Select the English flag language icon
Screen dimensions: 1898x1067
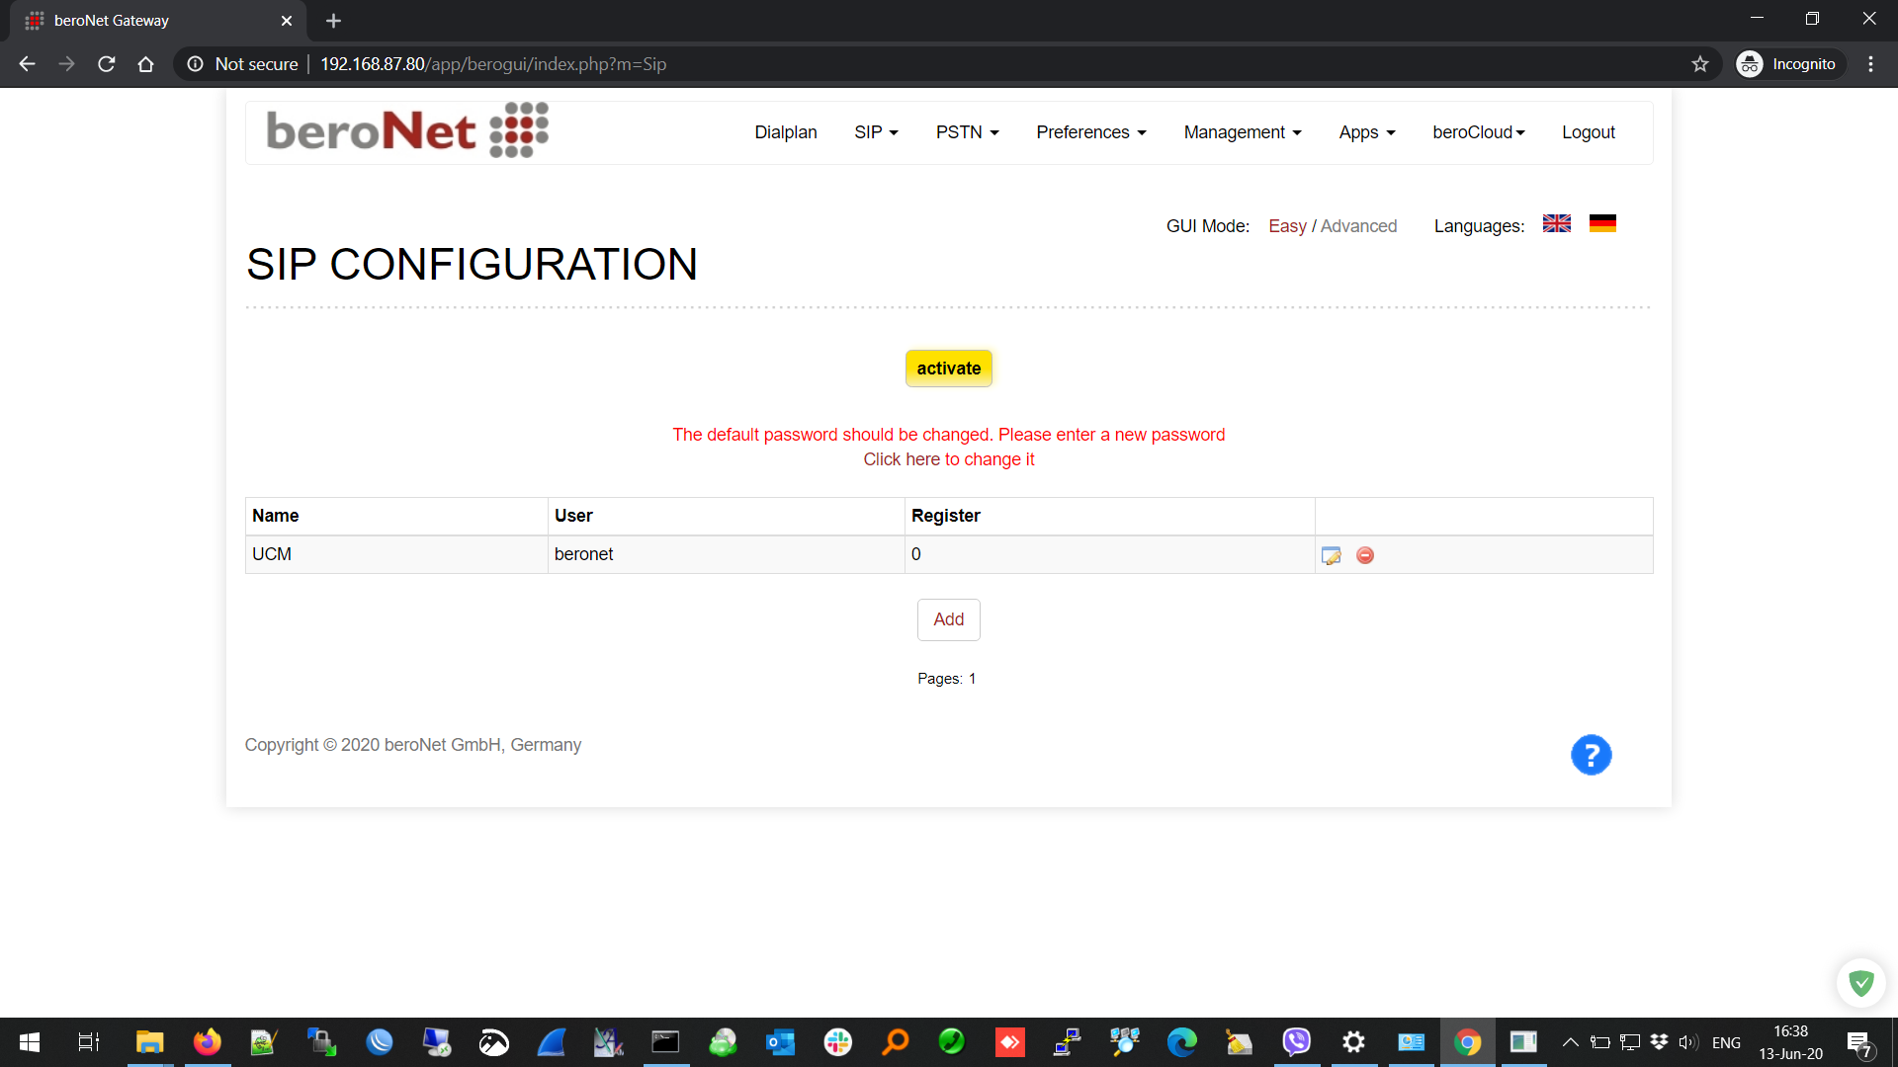coord(1556,224)
